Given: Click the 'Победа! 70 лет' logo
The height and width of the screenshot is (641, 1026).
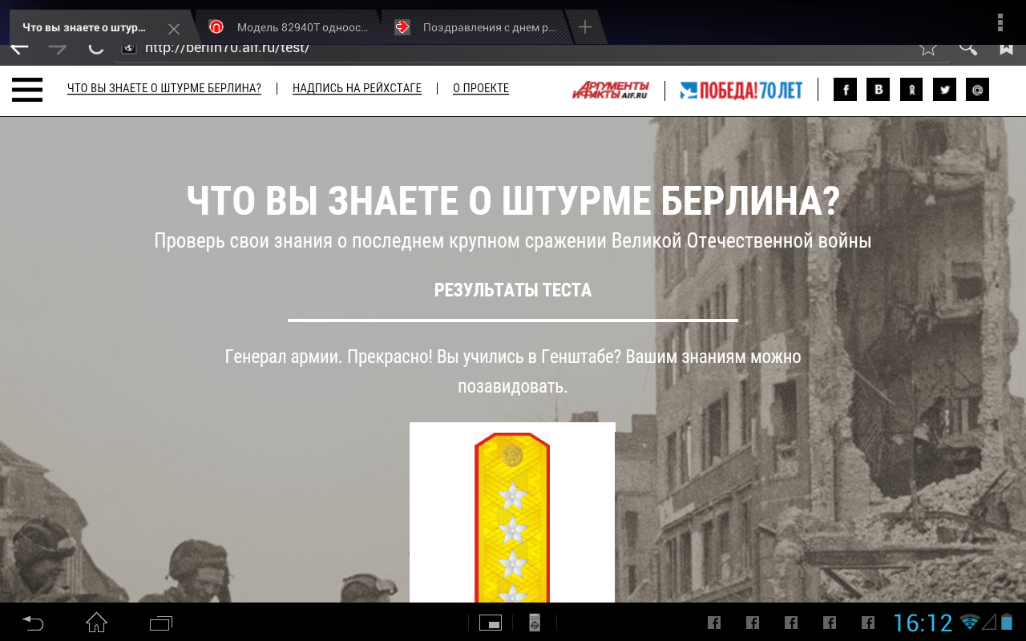Looking at the screenshot, I should pos(741,90).
